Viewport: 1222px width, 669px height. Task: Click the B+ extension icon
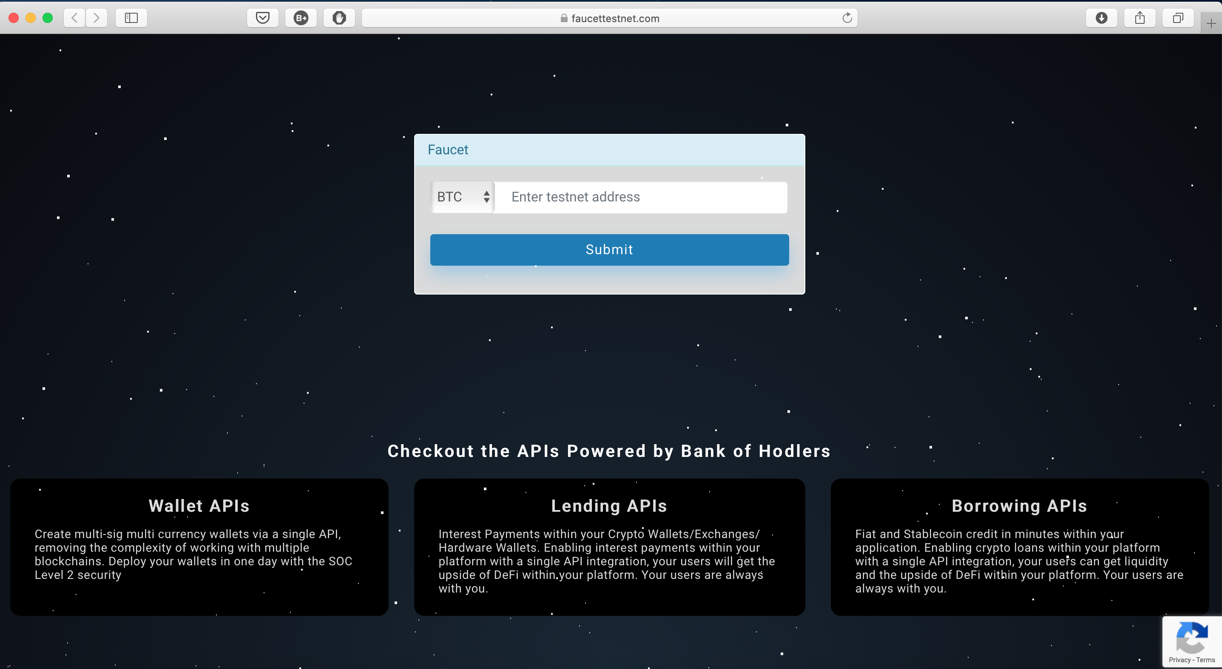click(x=301, y=18)
